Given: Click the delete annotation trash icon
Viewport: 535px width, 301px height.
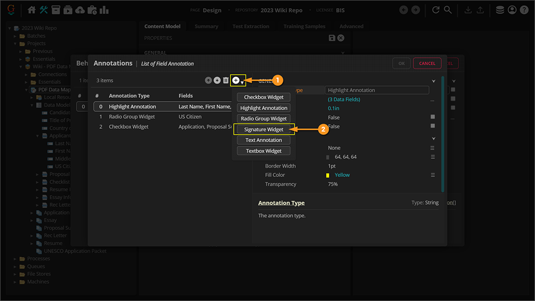Looking at the screenshot, I should click(x=226, y=80).
